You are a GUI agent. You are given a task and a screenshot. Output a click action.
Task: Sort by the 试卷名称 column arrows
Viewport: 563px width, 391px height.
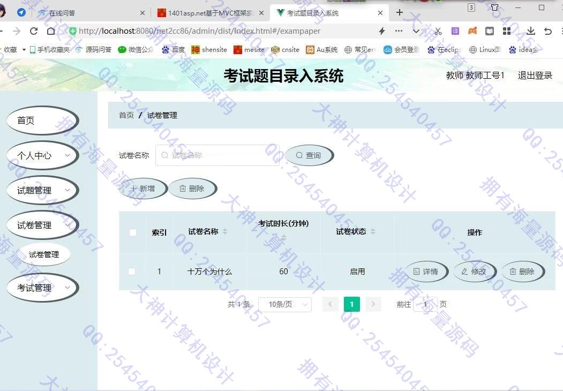point(225,231)
